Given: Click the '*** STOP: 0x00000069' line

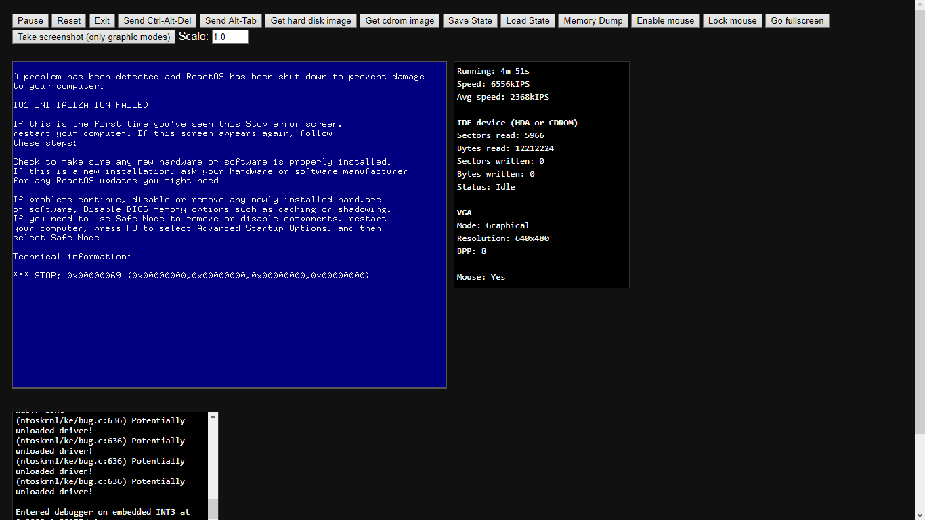Looking at the screenshot, I should click(x=192, y=276).
